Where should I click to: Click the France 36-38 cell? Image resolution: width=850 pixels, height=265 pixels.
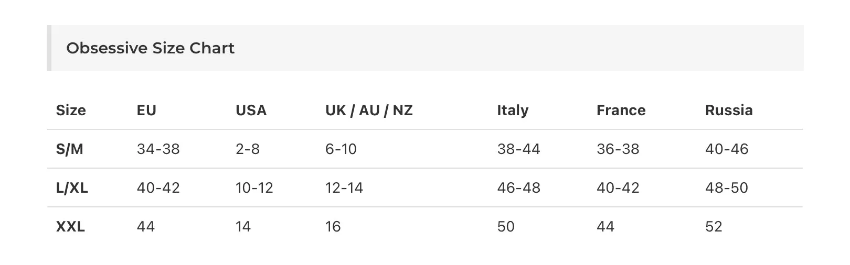coord(618,149)
